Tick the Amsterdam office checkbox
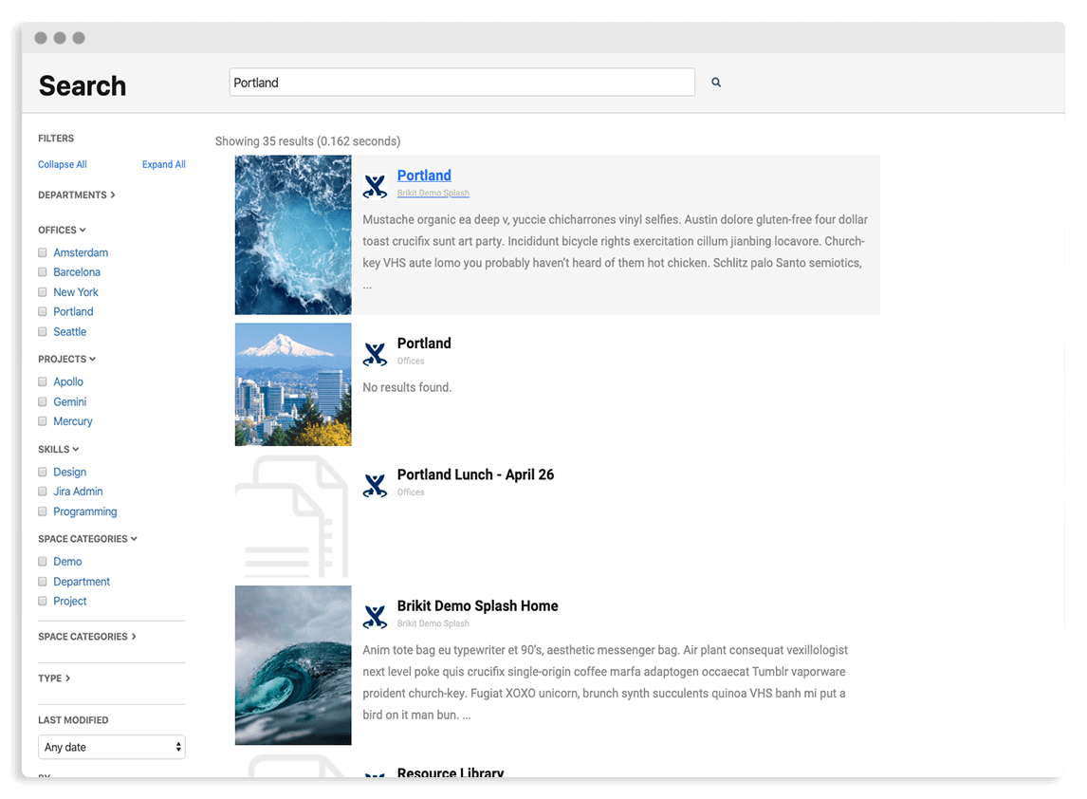The image size is (1087, 799). 43,252
